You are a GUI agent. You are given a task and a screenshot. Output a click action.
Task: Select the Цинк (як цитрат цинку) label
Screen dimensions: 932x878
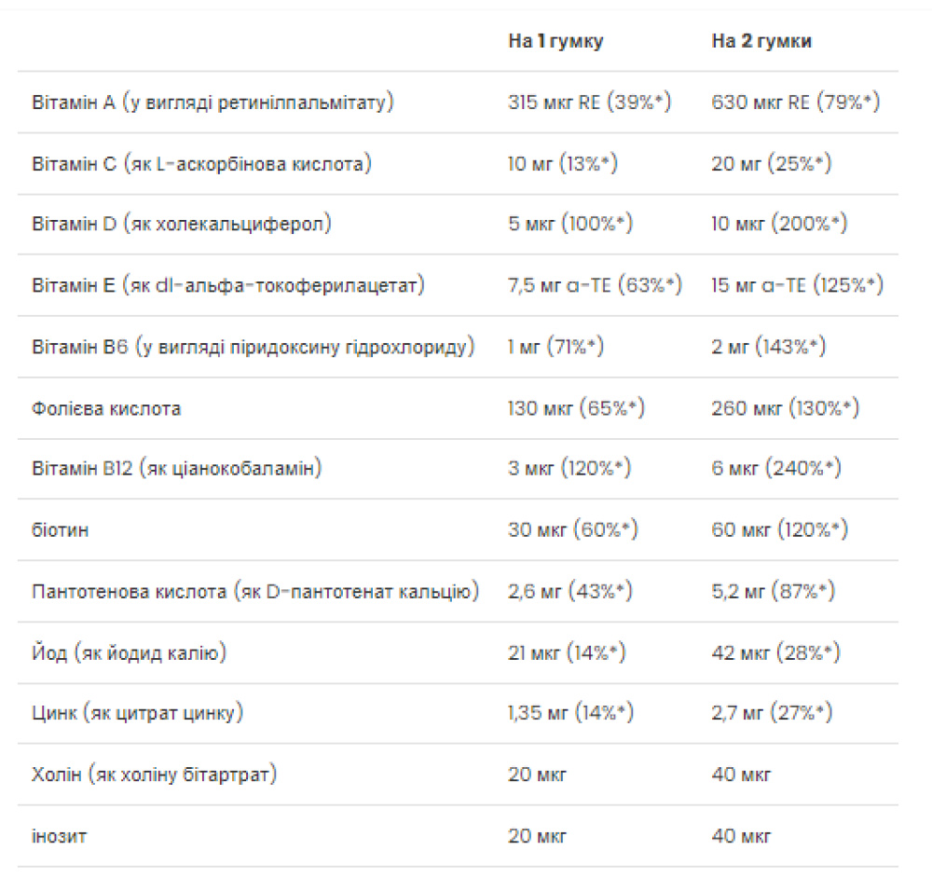pos(137,714)
